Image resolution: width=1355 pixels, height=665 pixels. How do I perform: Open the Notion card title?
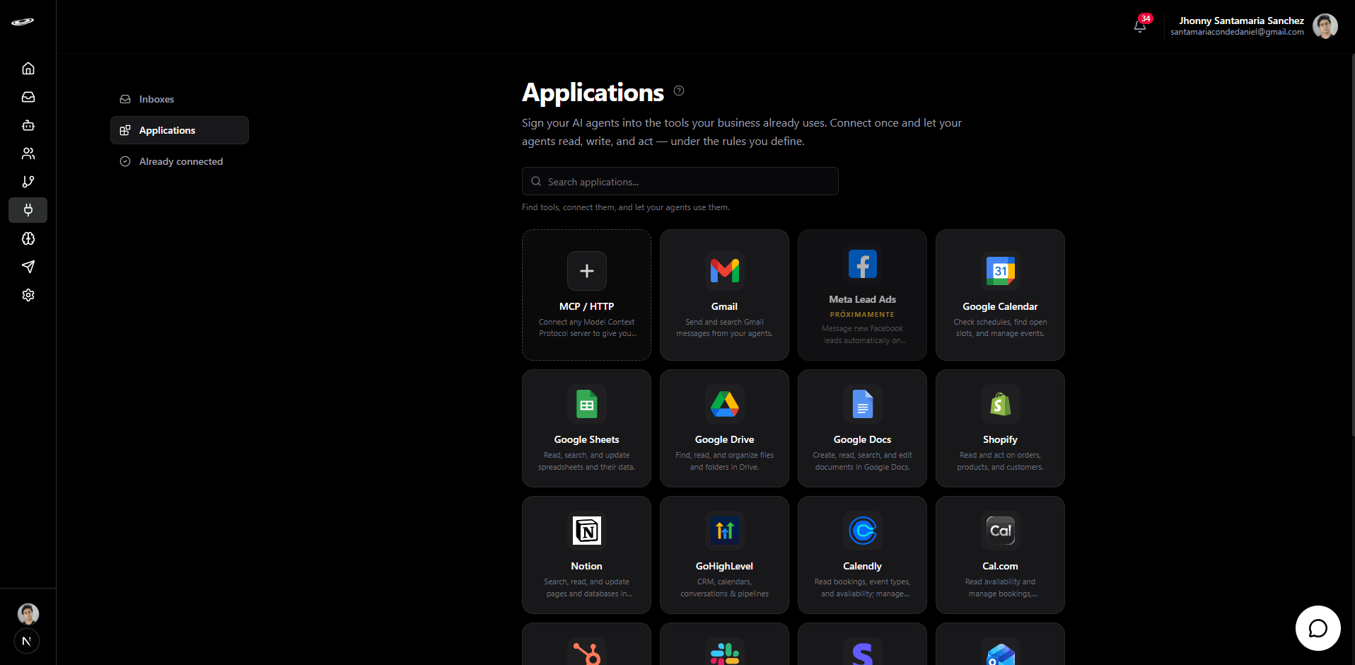click(x=587, y=566)
